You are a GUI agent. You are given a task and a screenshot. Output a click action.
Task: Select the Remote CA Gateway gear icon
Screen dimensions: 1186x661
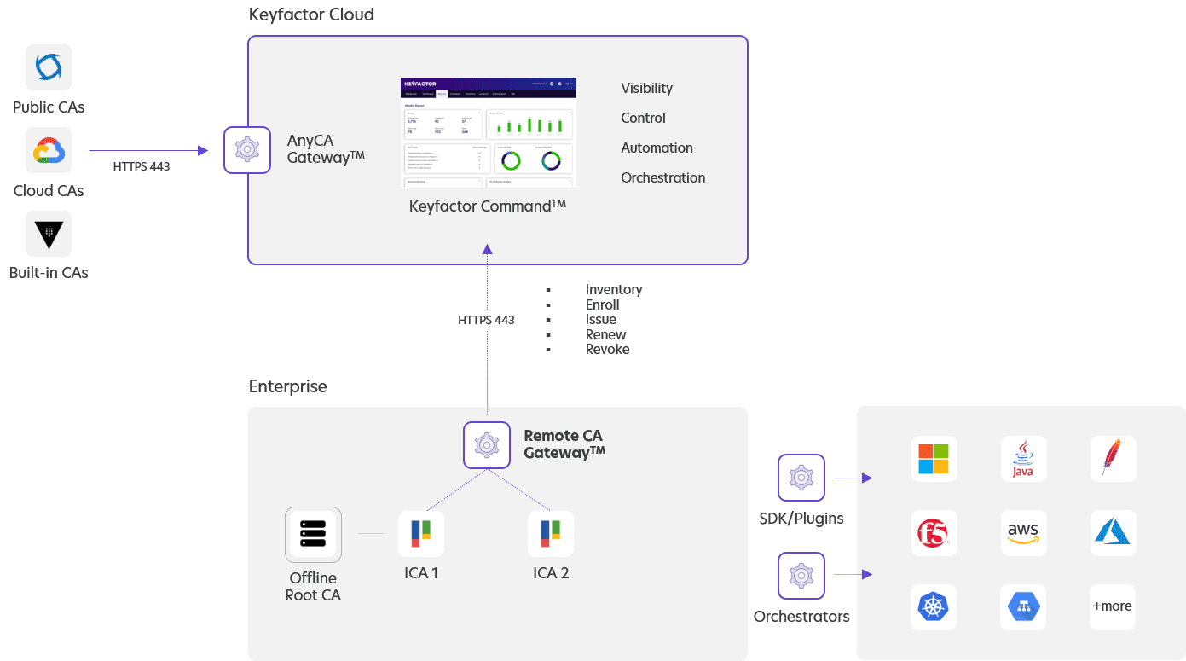[487, 445]
